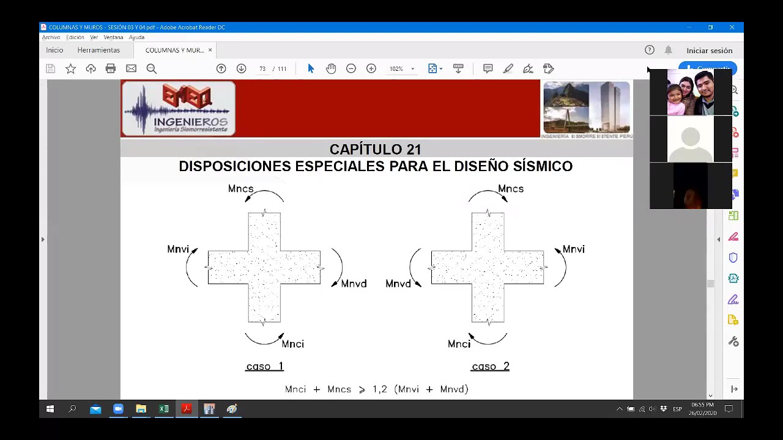The height and width of the screenshot is (440, 783).
Task: Click the Iniciar sesión button
Action: pos(709,51)
